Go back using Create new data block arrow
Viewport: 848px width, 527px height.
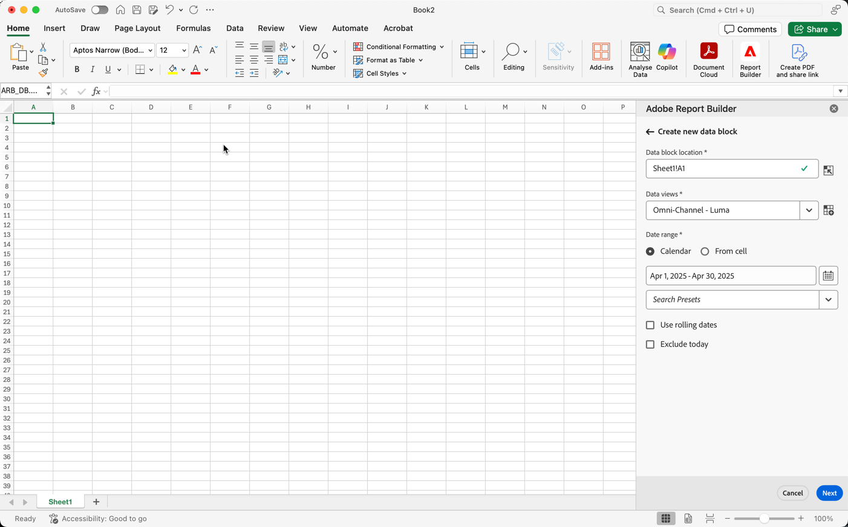(650, 132)
